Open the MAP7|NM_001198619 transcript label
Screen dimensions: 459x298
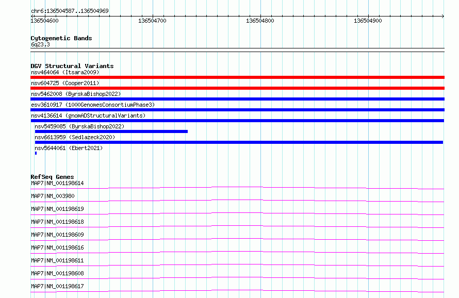[57, 209]
